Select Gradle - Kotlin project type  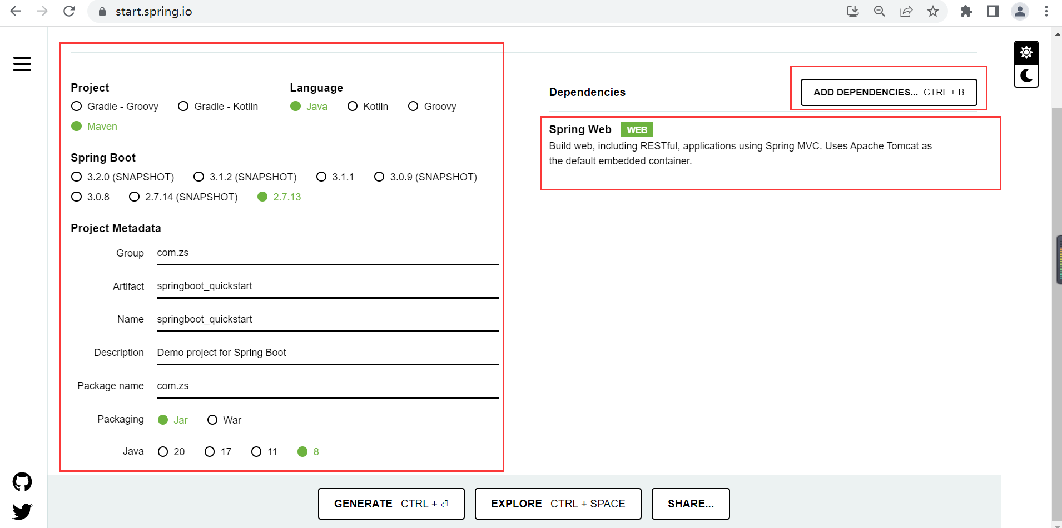[218, 107]
